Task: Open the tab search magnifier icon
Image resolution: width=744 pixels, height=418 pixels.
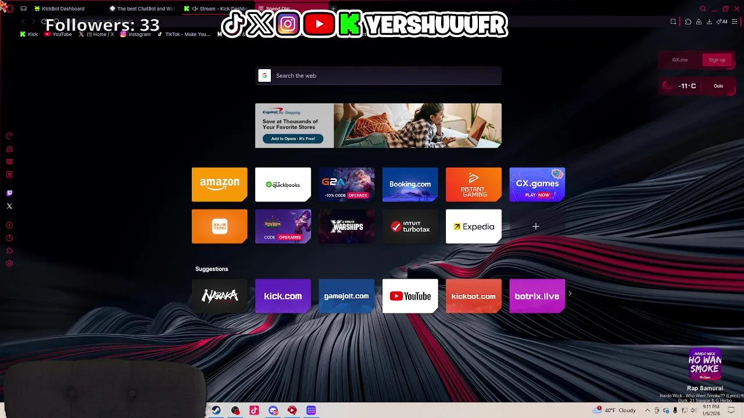Action: [x=703, y=9]
